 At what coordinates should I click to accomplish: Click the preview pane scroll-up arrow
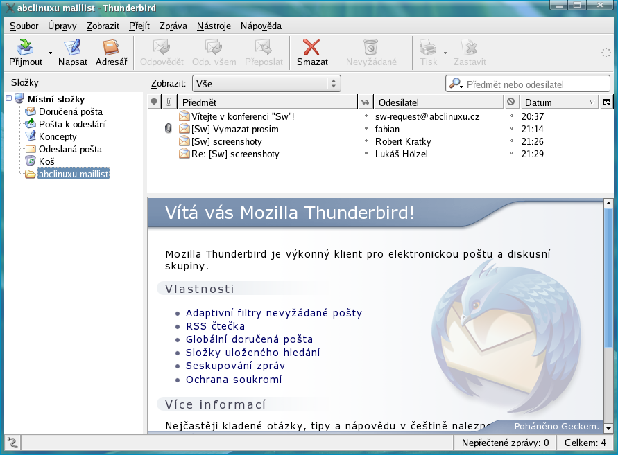[x=608, y=204]
